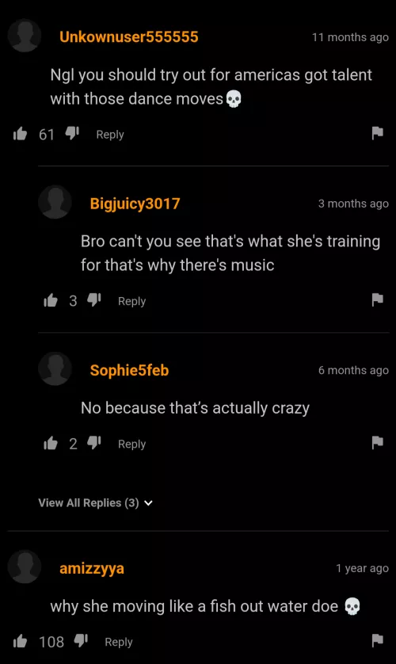The image size is (396, 664).
Task: Visit amizzyya's profile via username
Action: point(92,568)
